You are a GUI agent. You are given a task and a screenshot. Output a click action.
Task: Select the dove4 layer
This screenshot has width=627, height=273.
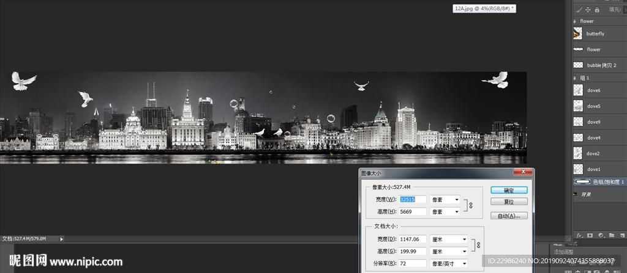(x=600, y=137)
